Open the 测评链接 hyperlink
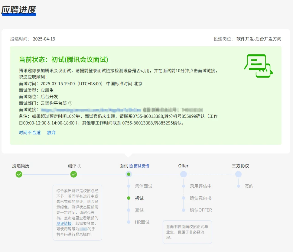 [64, 223]
